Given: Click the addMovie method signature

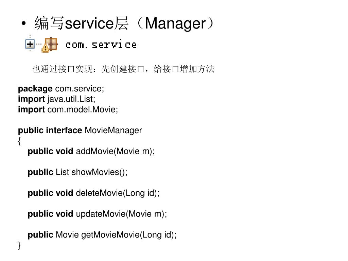Looking at the screenshot, I should (91, 151).
